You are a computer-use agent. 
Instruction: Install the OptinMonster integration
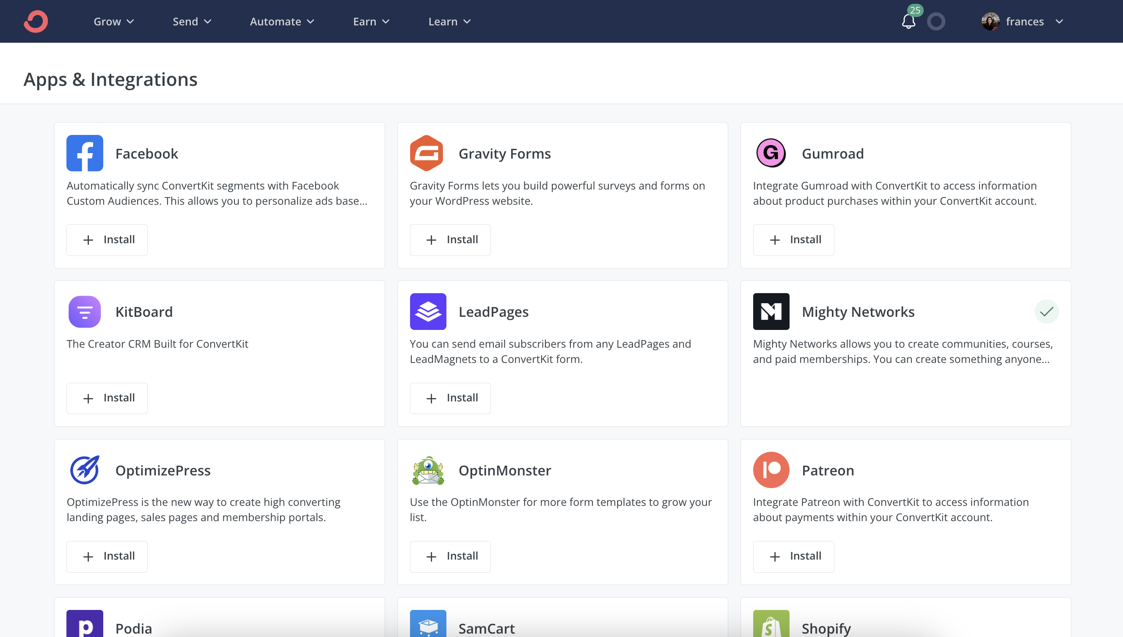coord(450,557)
